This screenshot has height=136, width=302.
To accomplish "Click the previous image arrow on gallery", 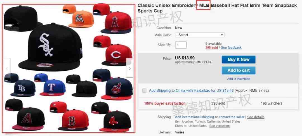I will pyautogui.click(x=7, y=68).
